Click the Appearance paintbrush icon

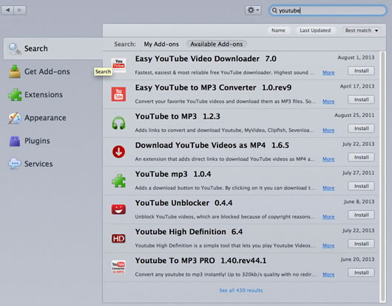click(x=15, y=118)
